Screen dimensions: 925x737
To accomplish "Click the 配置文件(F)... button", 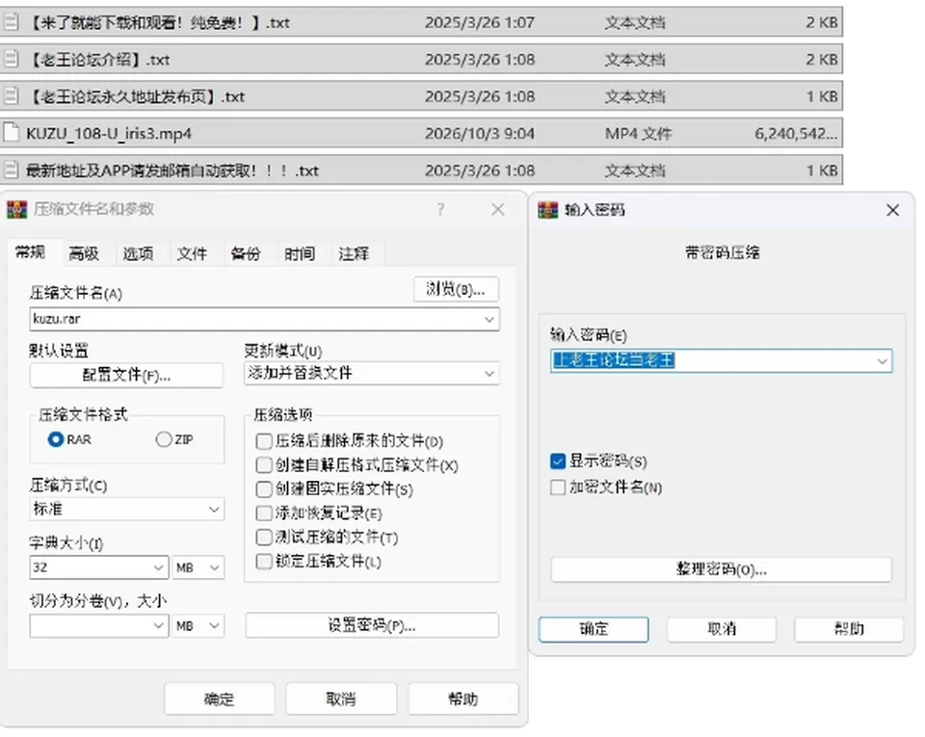I will pyautogui.click(x=127, y=375).
